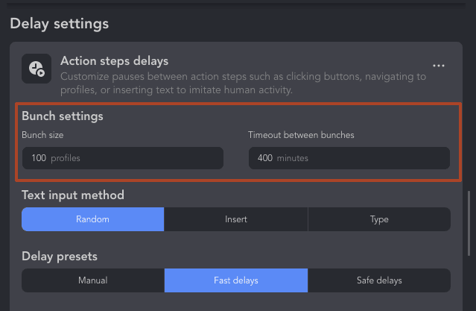Choose the Manual delay preset

93,280
